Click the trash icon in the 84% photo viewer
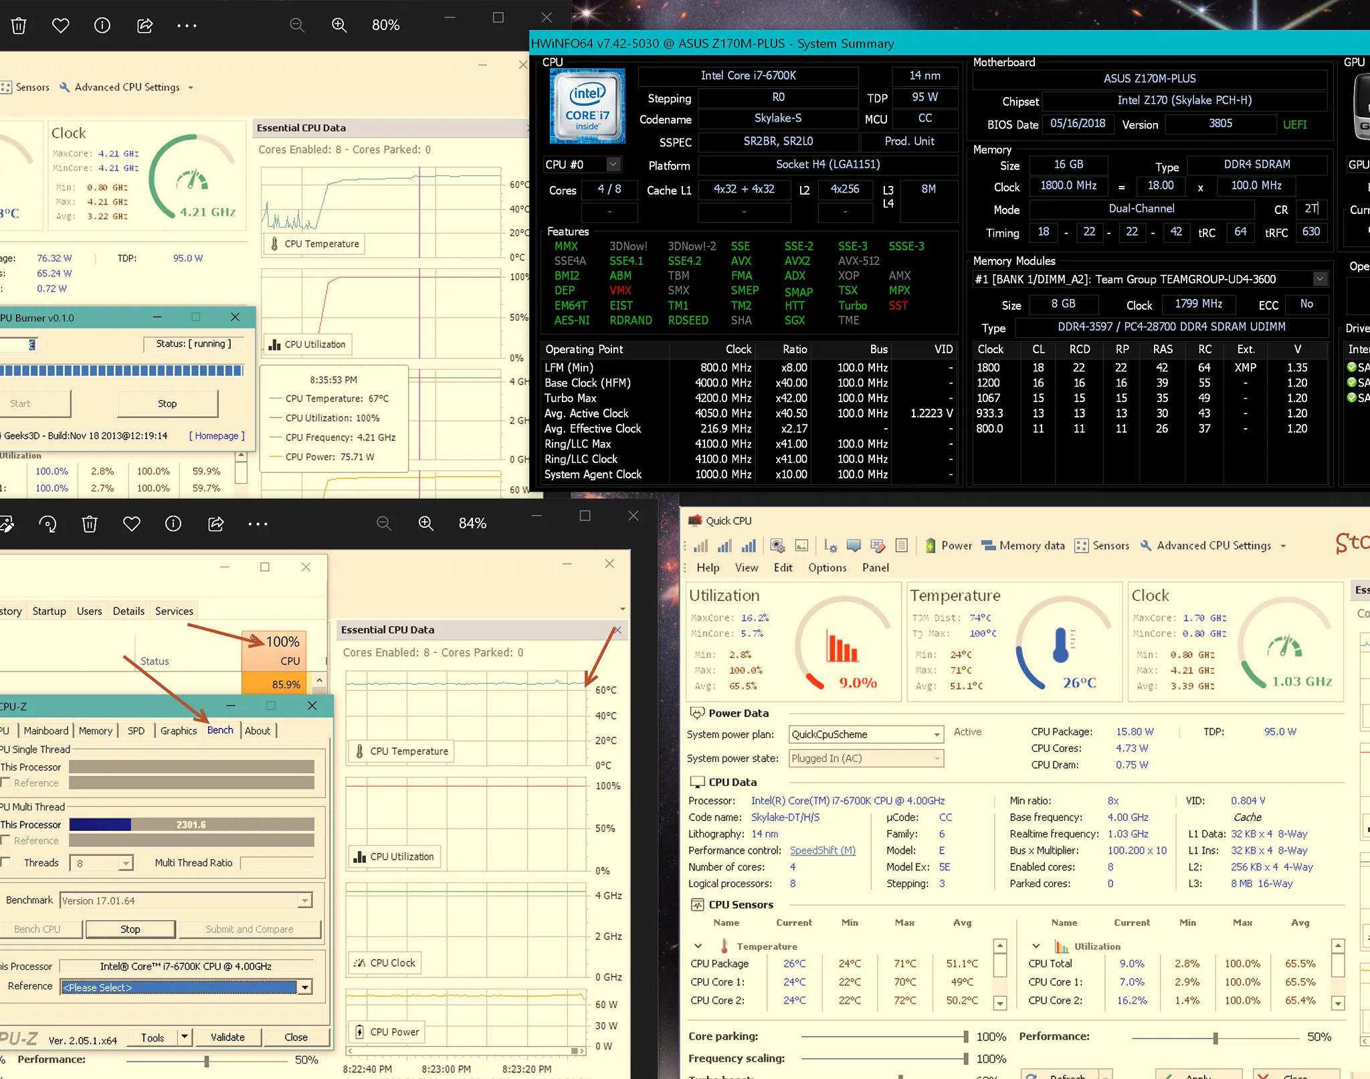This screenshot has height=1079, width=1370. (x=90, y=524)
